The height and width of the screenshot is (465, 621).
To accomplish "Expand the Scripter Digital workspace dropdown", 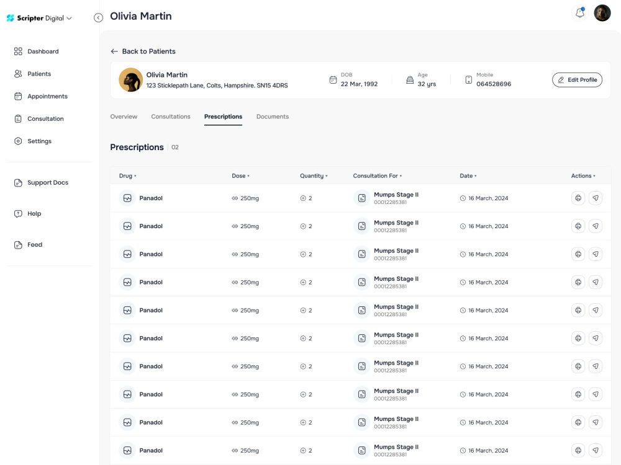I will 70,18.
